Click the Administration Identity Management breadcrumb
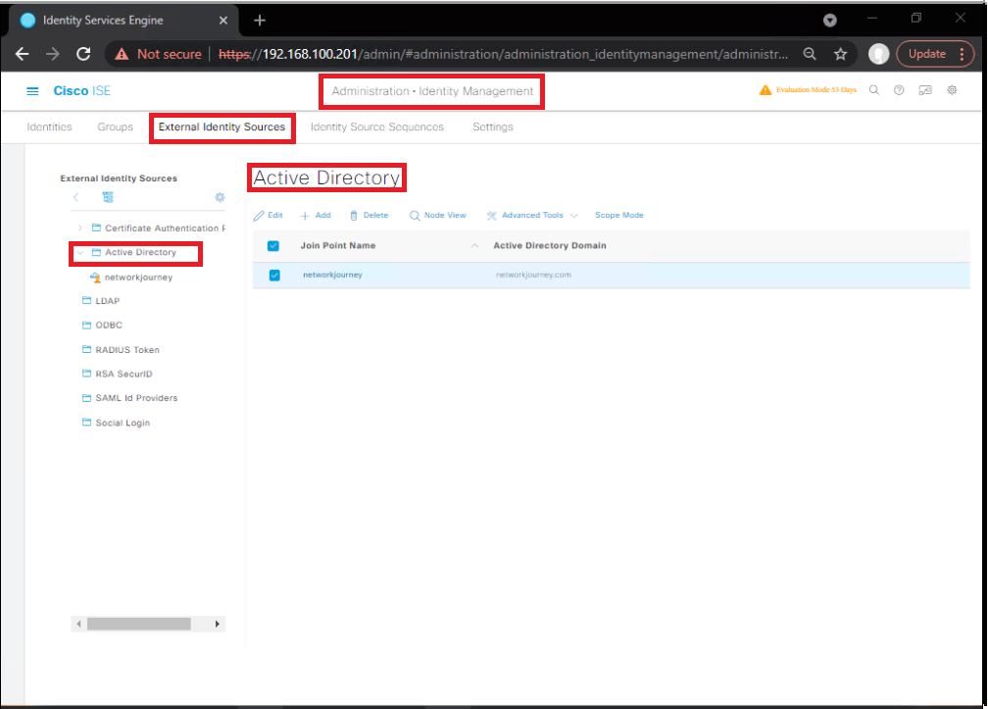 click(x=432, y=91)
